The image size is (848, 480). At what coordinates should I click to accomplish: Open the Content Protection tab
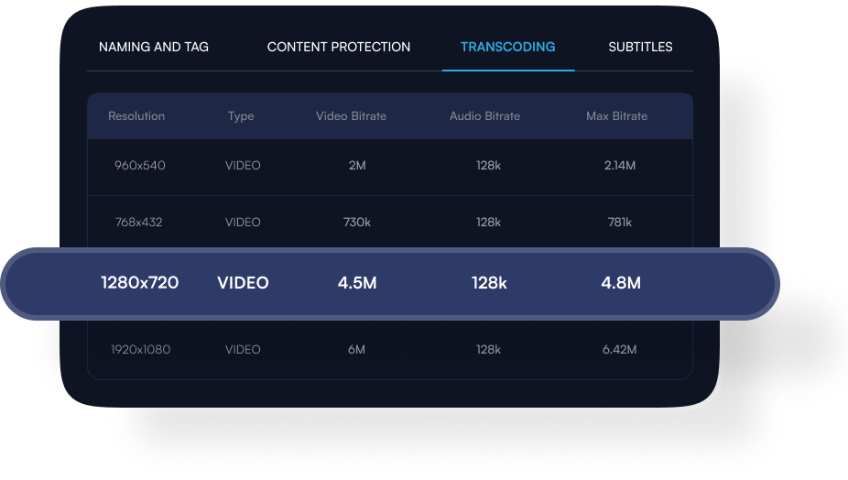339,47
